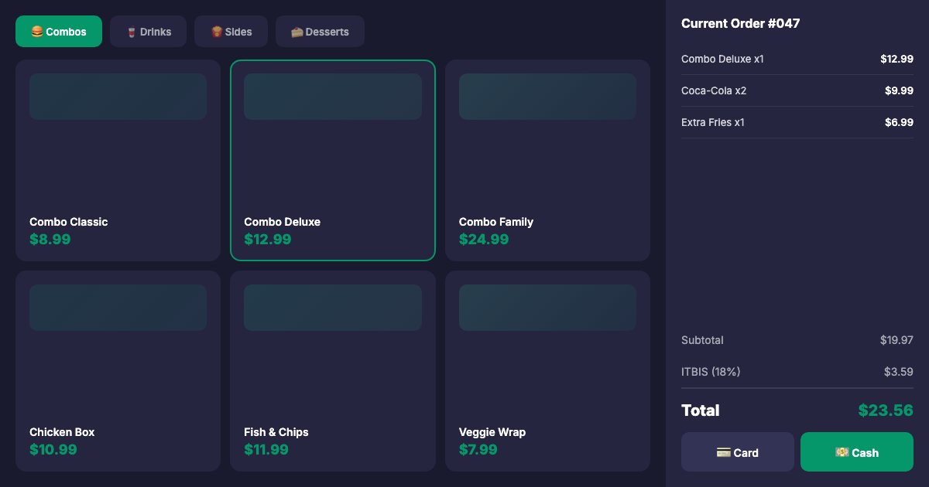Click the credit card icon on Card button

[x=723, y=452]
